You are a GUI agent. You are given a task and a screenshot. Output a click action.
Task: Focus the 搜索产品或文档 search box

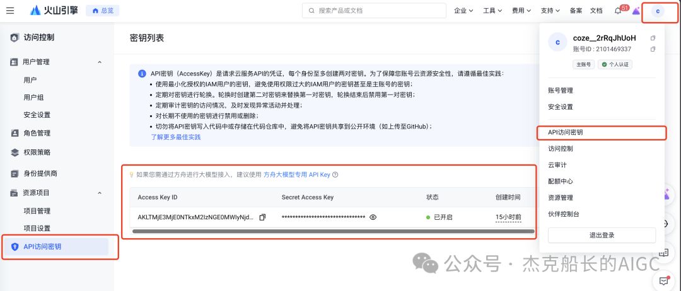(x=374, y=11)
